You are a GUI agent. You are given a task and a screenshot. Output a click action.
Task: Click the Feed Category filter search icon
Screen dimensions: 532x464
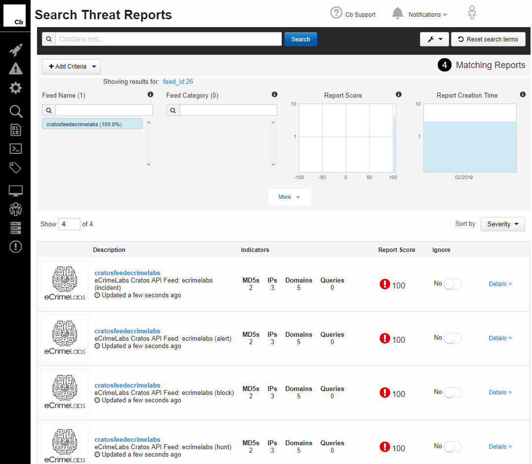pyautogui.click(x=173, y=110)
